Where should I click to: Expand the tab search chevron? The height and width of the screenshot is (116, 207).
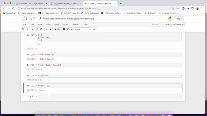(x=202, y=4)
